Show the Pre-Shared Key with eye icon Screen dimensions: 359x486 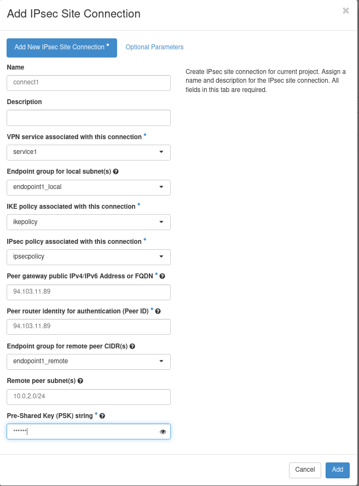[163, 432]
